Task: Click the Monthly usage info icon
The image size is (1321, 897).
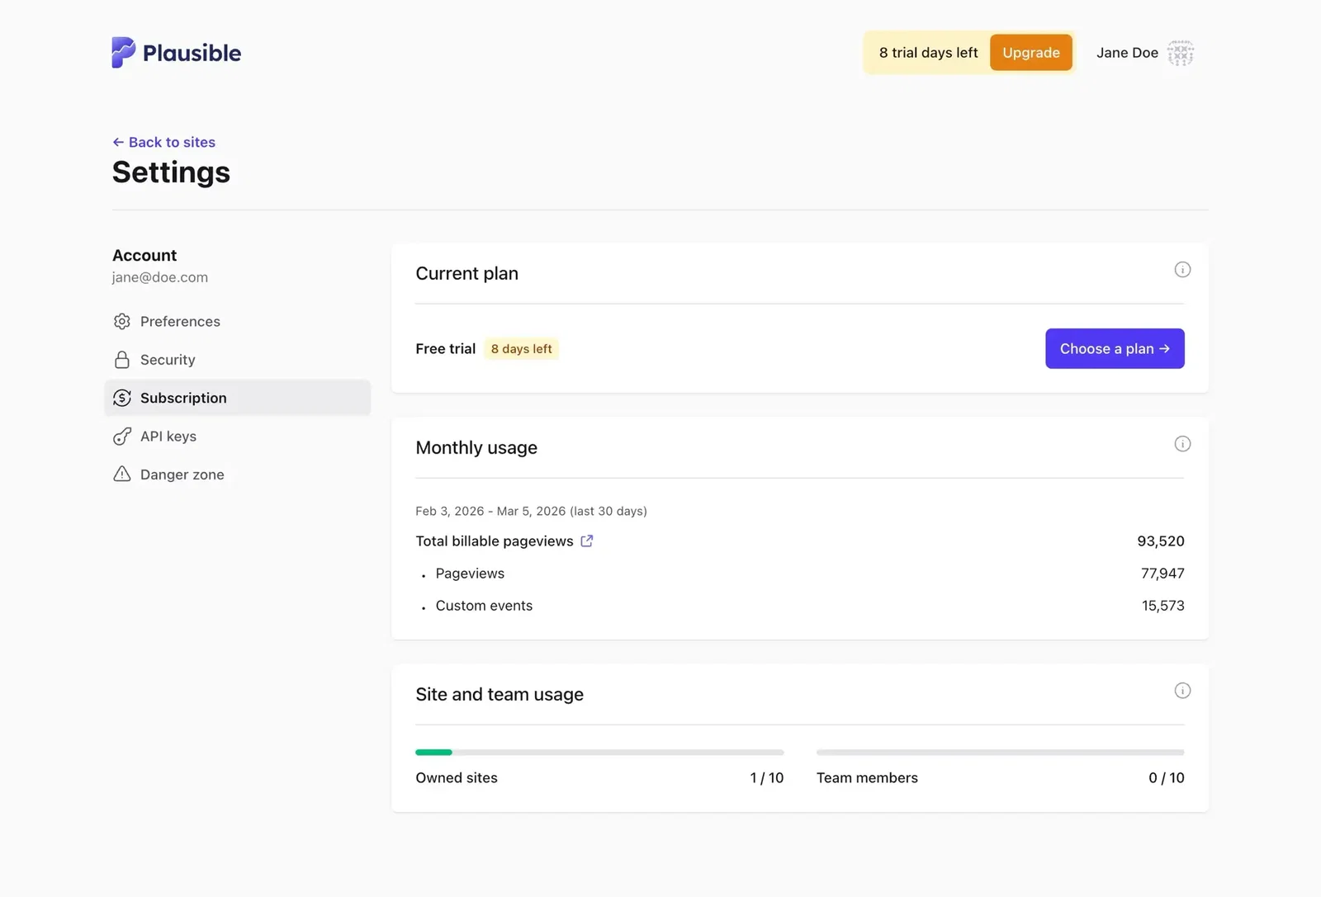Action: point(1182,443)
